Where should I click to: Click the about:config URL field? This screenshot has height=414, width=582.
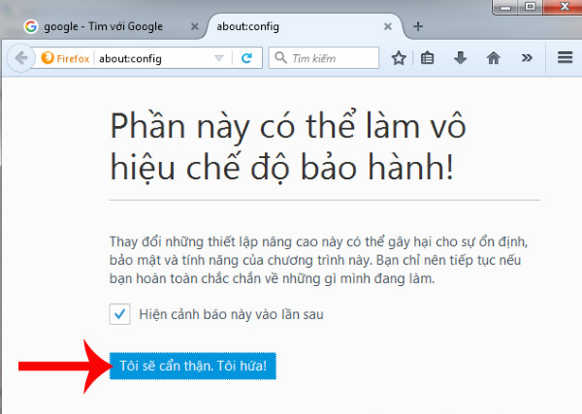pyautogui.click(x=155, y=58)
